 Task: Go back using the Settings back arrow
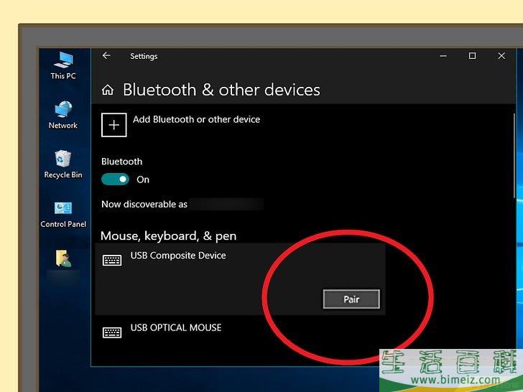106,56
